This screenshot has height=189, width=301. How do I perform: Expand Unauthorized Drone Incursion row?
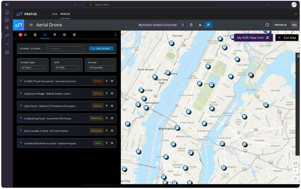coord(21,143)
